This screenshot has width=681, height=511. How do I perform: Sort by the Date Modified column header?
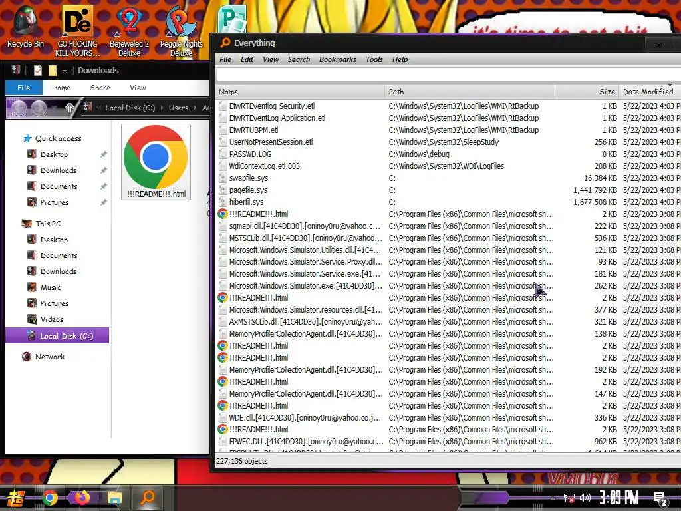click(x=650, y=92)
